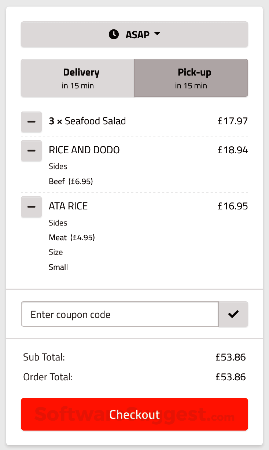Remove ATA RICE using its minus icon
Screen dimensions: 269x450
[x=32, y=206]
